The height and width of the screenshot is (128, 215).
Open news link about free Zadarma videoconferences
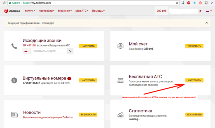pyautogui.click(x=48, y=117)
